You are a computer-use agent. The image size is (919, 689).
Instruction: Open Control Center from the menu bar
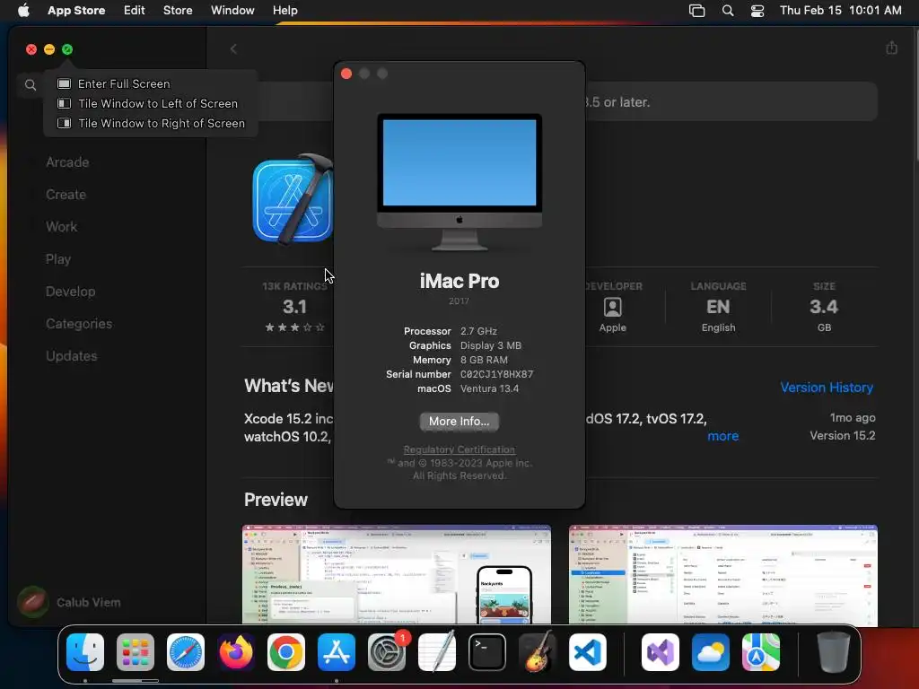[757, 11]
